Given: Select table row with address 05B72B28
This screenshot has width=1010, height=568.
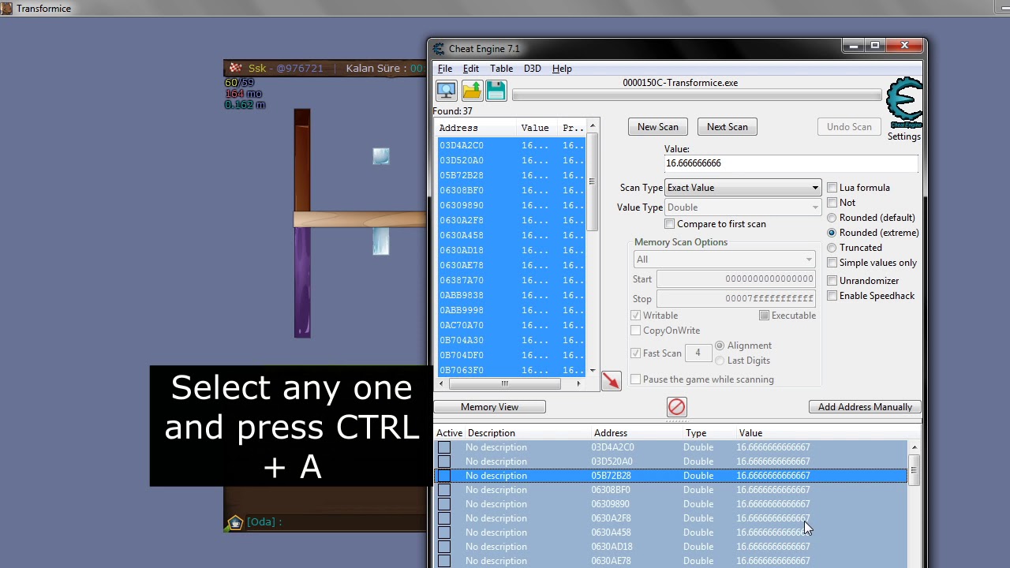Looking at the screenshot, I should (671, 476).
